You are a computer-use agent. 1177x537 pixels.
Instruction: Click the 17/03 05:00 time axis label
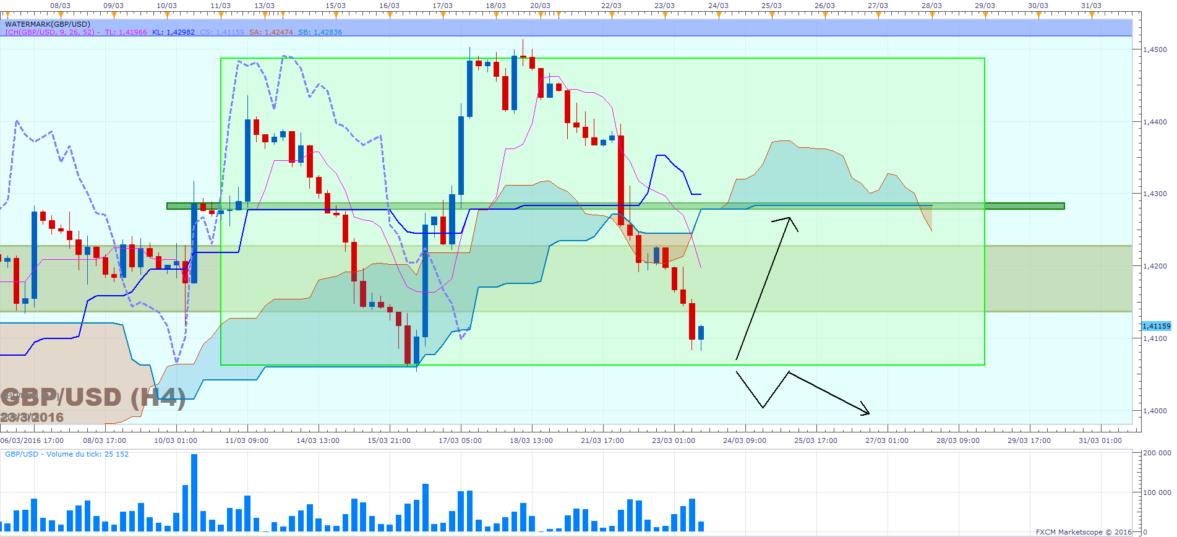click(x=460, y=440)
